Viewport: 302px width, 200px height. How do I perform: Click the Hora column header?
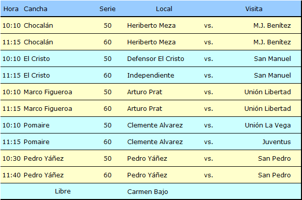tap(11, 9)
